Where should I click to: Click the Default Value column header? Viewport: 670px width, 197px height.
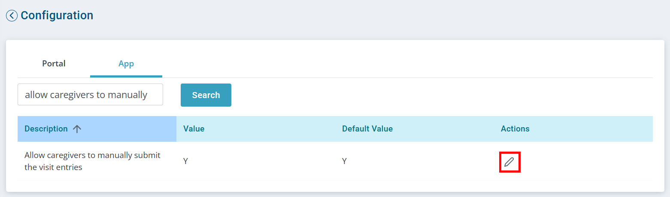[367, 129]
